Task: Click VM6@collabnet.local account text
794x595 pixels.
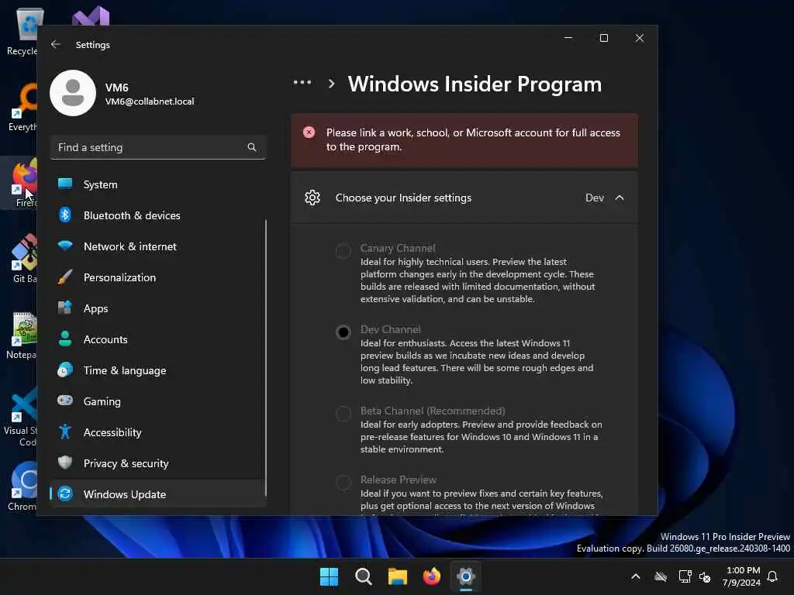Action: 150,101
